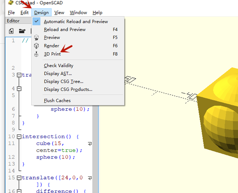Click the OpenSCAD app icon in title bar
Image resolution: width=238 pixels, height=193 pixels.
[11, 3]
